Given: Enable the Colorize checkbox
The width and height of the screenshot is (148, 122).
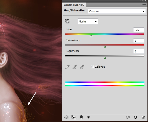Looking at the screenshot, I should pyautogui.click(x=92, y=67).
